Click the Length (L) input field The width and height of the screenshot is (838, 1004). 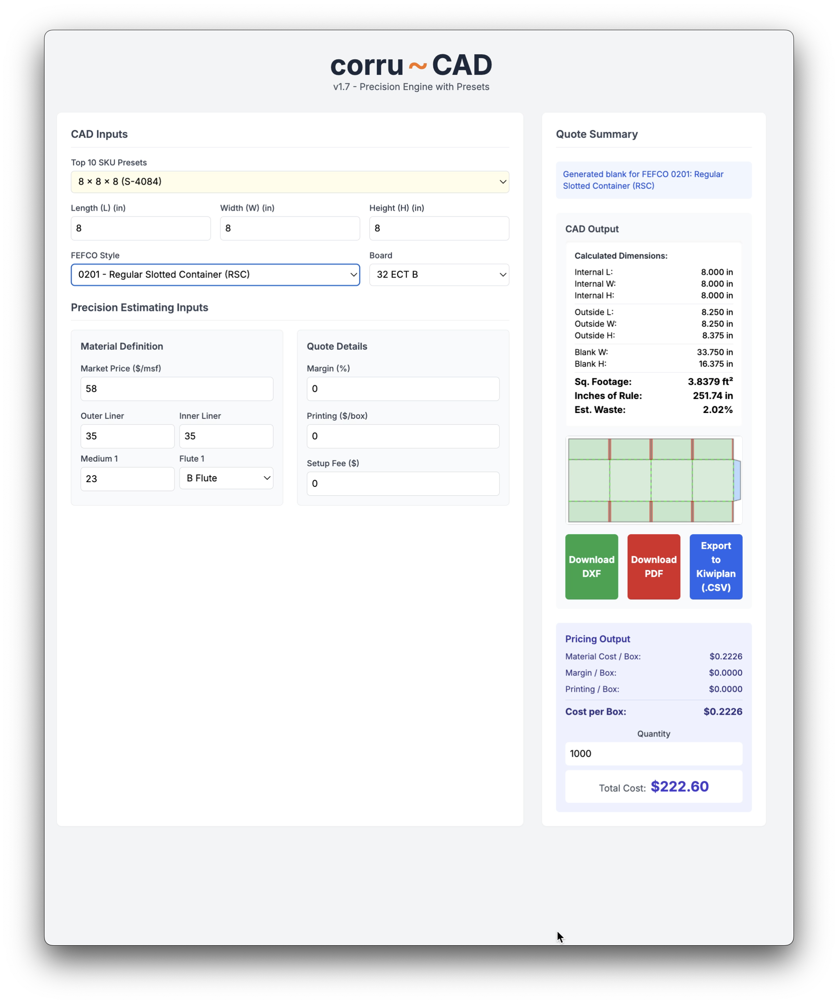(141, 228)
